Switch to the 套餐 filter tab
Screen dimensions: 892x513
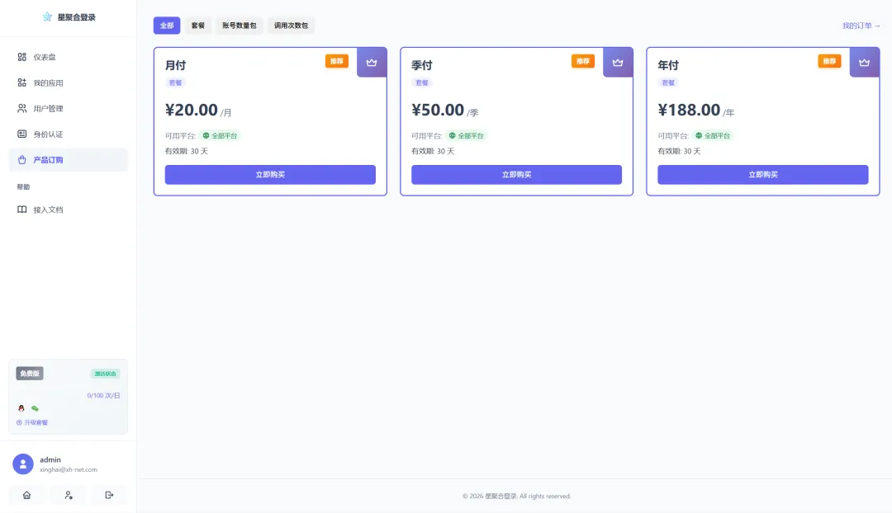click(x=198, y=26)
